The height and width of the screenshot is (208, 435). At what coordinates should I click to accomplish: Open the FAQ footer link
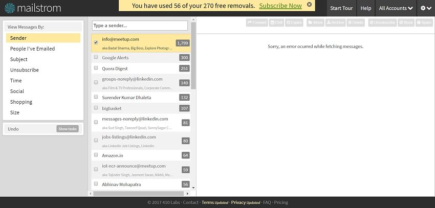click(267, 202)
